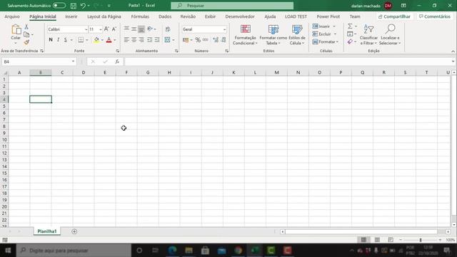Screen dimensions: 457x257
Task: Open the Geral number format dropdown
Action: pos(224,29)
